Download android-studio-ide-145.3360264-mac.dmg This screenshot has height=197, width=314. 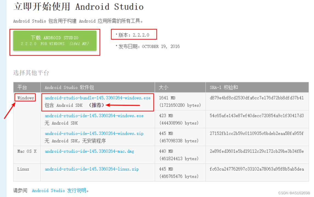(x=89, y=151)
